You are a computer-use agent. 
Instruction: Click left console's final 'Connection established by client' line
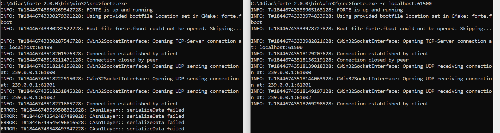pyautogui.click(x=89, y=104)
